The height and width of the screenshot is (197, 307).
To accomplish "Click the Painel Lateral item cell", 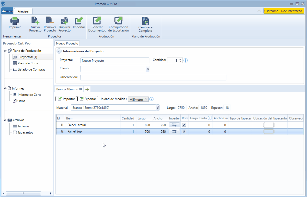I will point(93,125).
